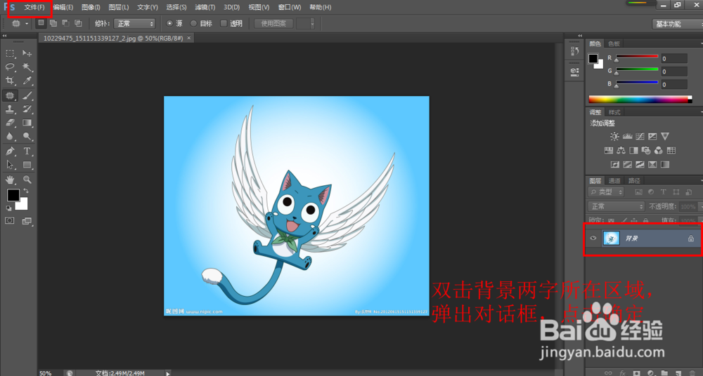
Task: Select the Horizontal Type tool
Action: coord(27,152)
